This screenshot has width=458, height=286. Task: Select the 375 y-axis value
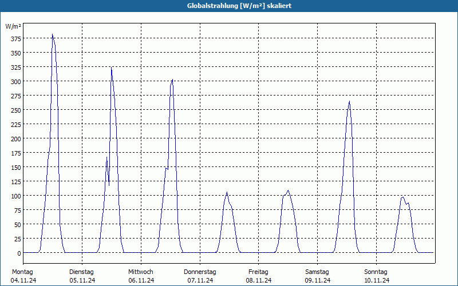[16, 39]
